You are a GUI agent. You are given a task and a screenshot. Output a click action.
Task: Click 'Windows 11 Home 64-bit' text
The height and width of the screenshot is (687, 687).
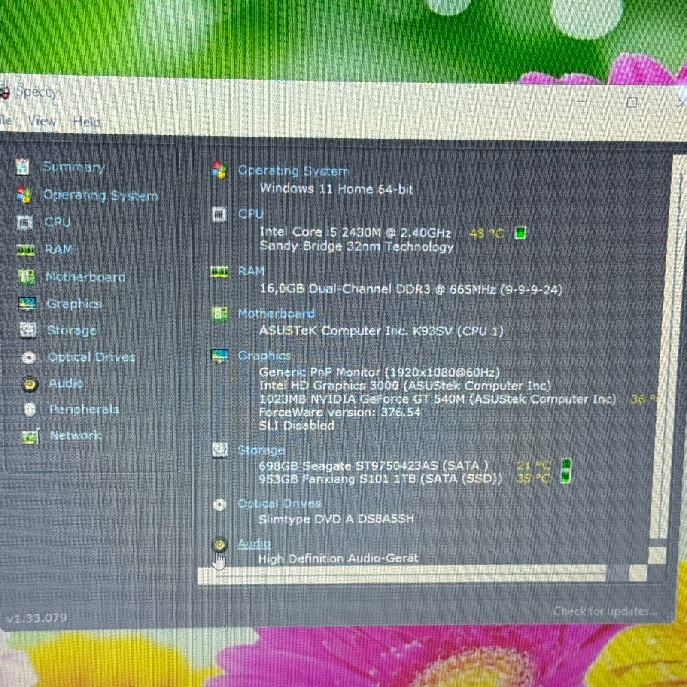click(x=336, y=189)
